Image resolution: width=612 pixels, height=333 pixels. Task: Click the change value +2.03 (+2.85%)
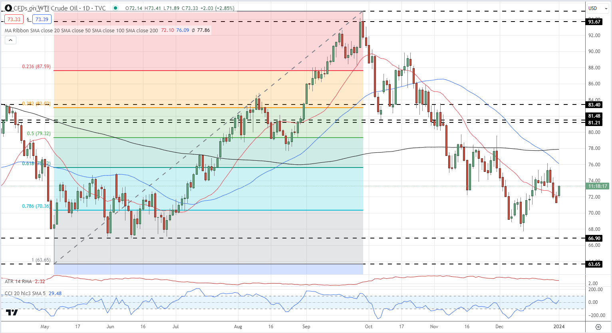click(217, 8)
